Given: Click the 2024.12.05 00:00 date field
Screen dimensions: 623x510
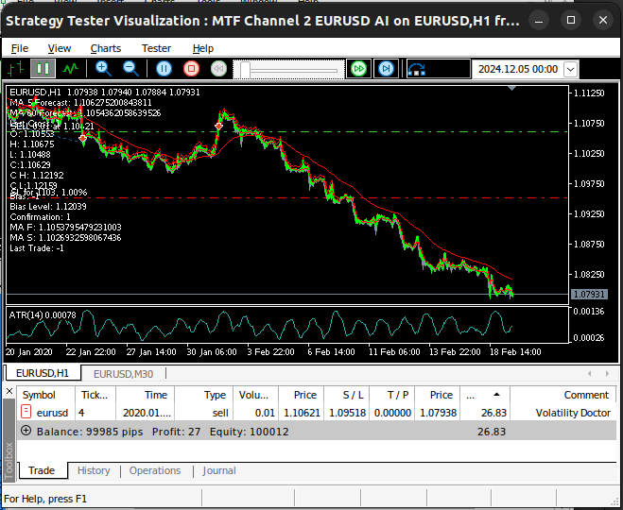Looking at the screenshot, I should pos(517,69).
